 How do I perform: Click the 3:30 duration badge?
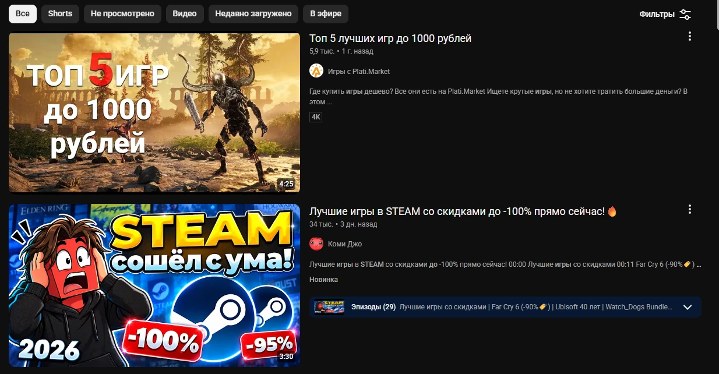pos(287,357)
